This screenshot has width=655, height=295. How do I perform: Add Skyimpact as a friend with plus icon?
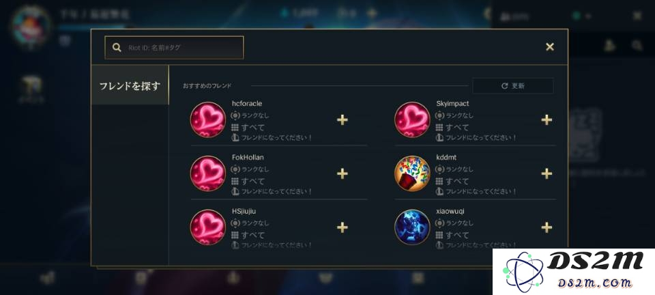click(x=547, y=120)
